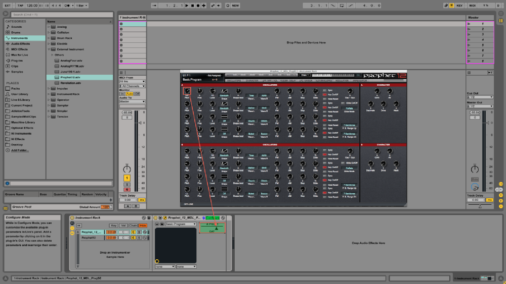
Task: Open the Basic Program preset dropdown
Action: pos(181,224)
